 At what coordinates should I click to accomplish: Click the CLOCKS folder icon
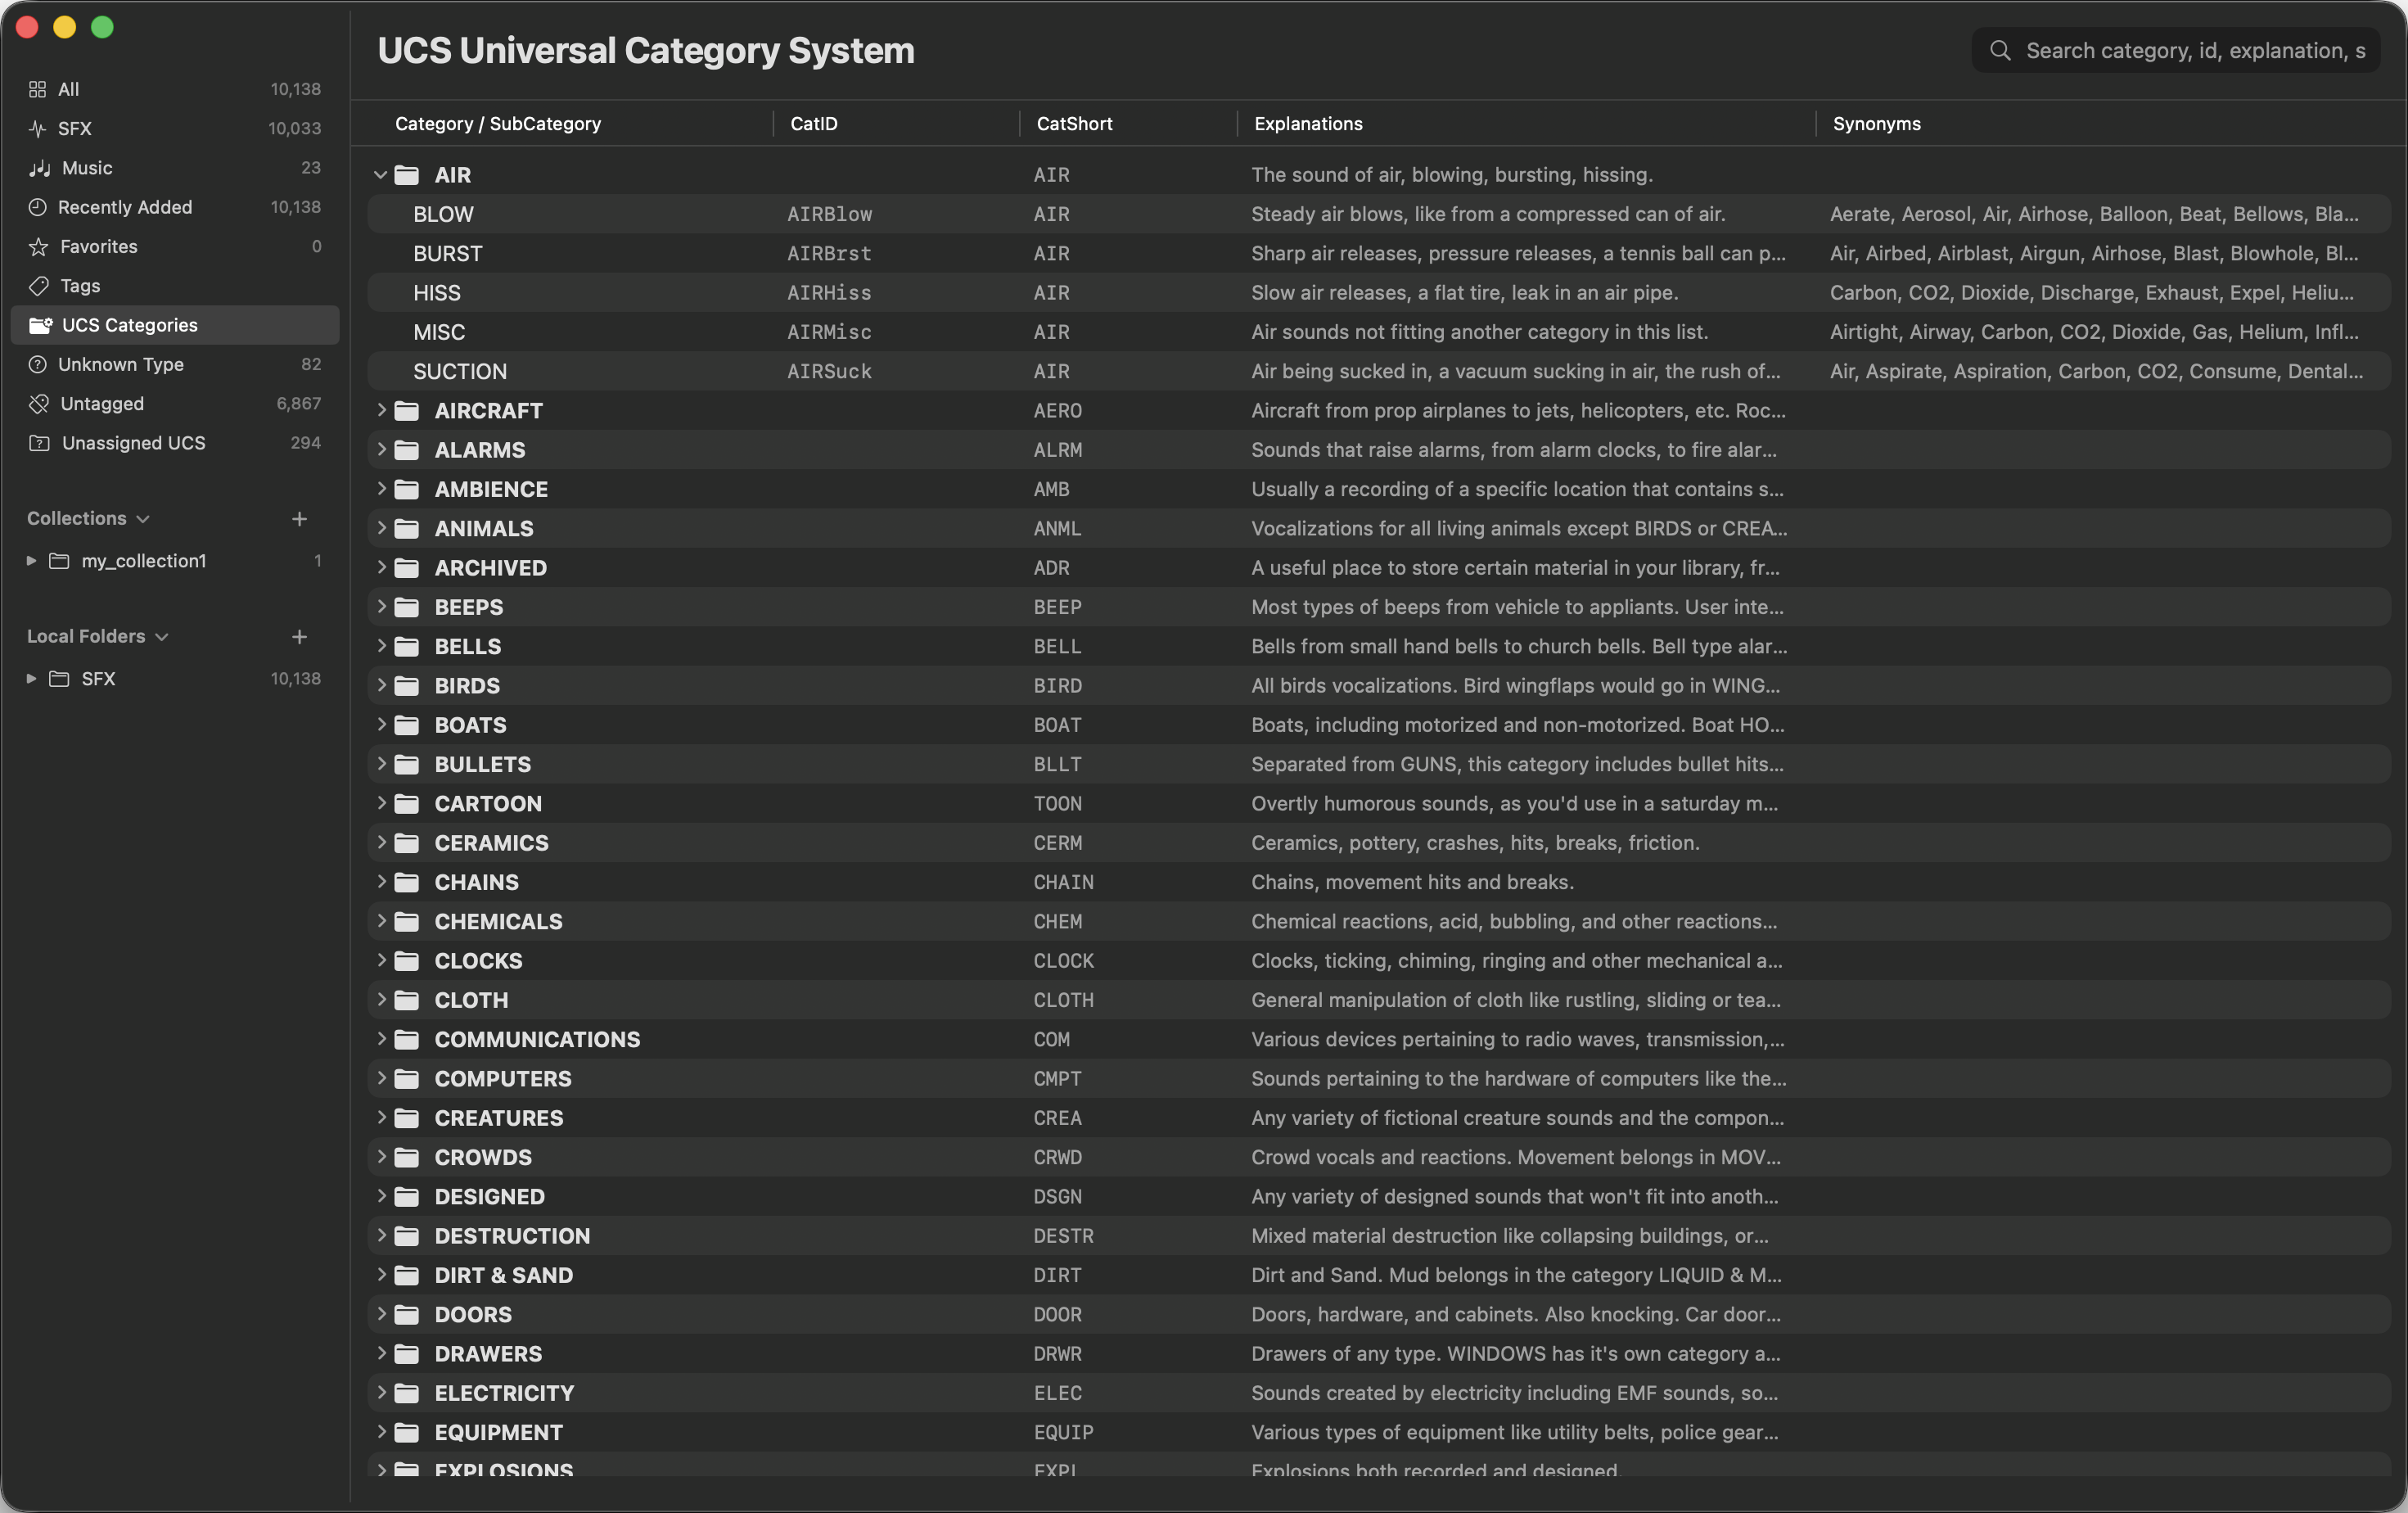pos(407,961)
